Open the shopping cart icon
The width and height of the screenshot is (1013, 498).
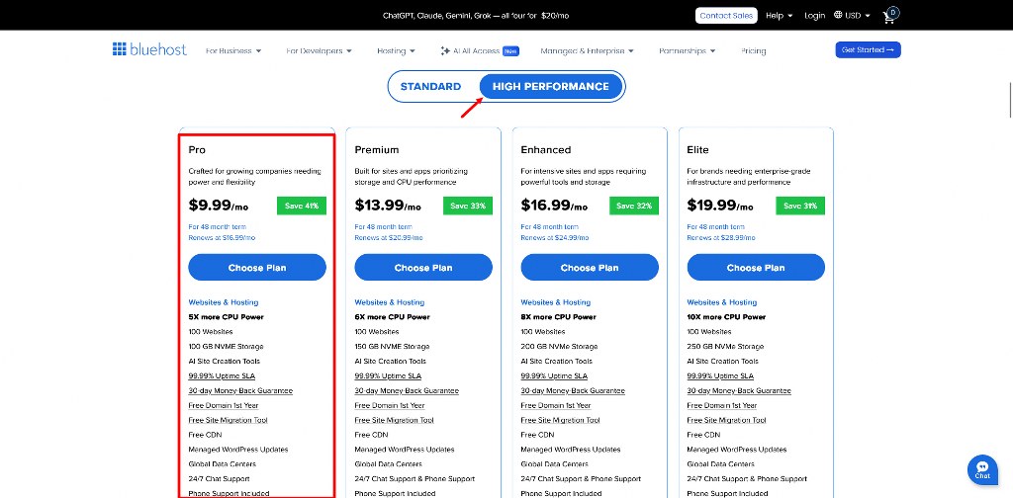[x=890, y=16]
